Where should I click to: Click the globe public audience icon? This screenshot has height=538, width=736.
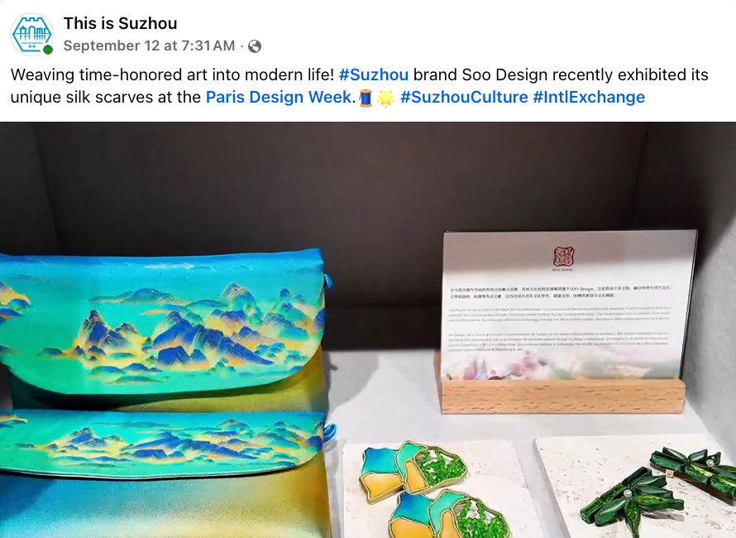(255, 46)
